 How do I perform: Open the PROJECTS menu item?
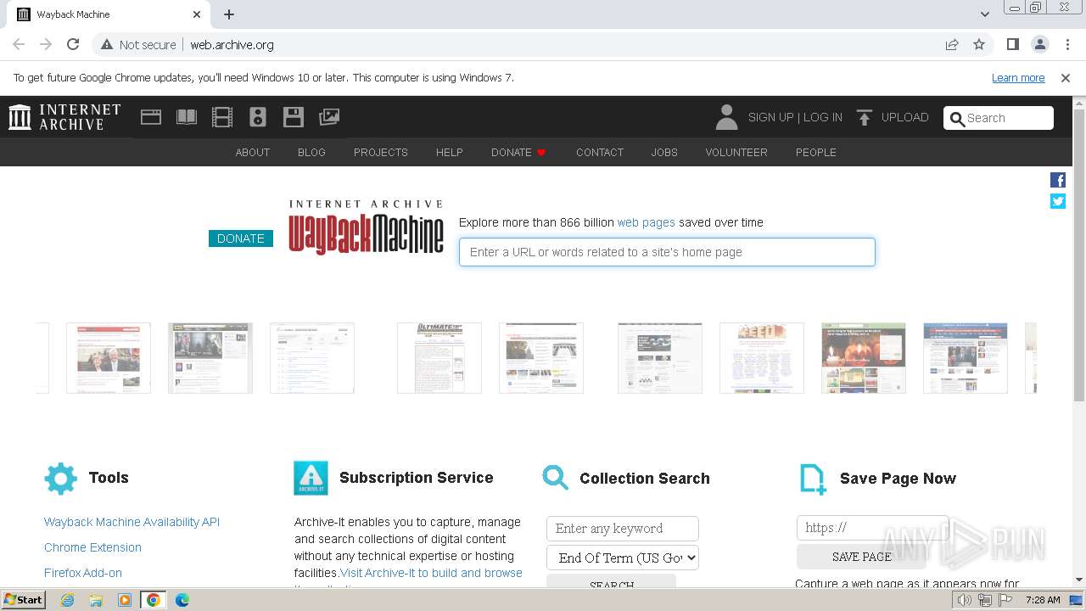(x=381, y=152)
